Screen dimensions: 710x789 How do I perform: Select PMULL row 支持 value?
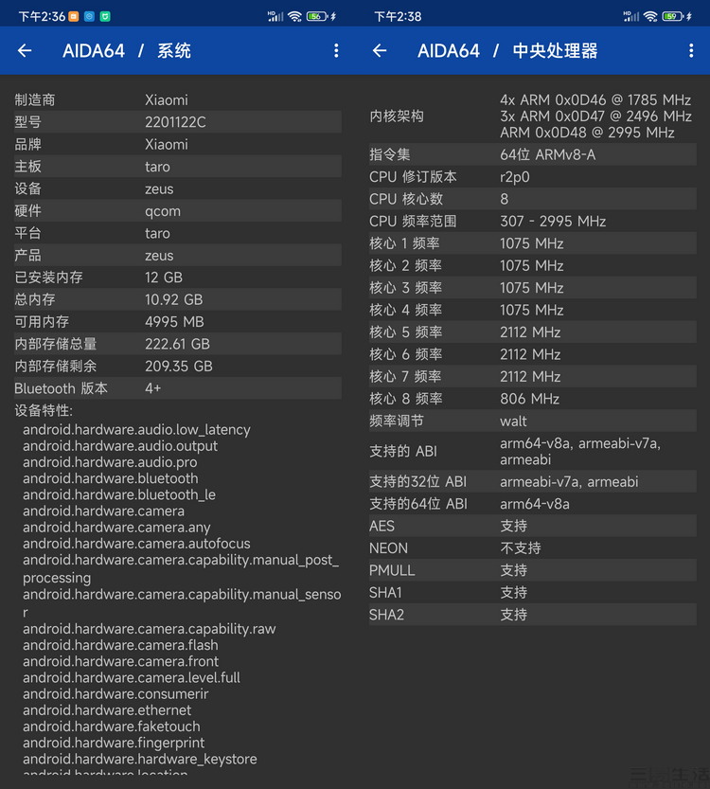[x=513, y=570]
